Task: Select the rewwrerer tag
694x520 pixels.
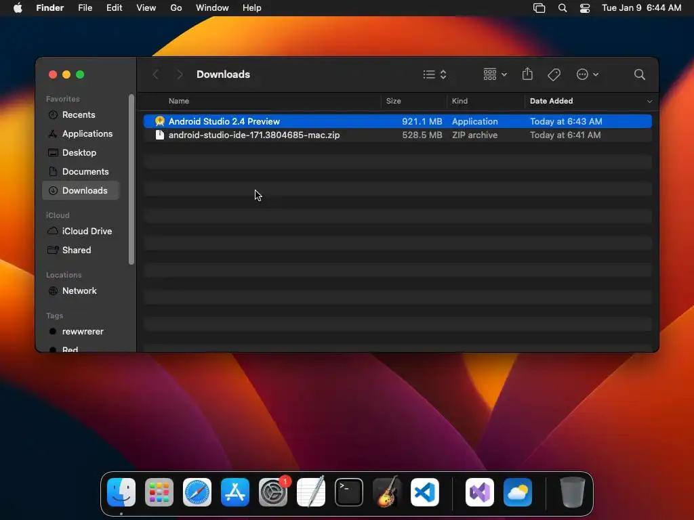Action: (x=81, y=332)
